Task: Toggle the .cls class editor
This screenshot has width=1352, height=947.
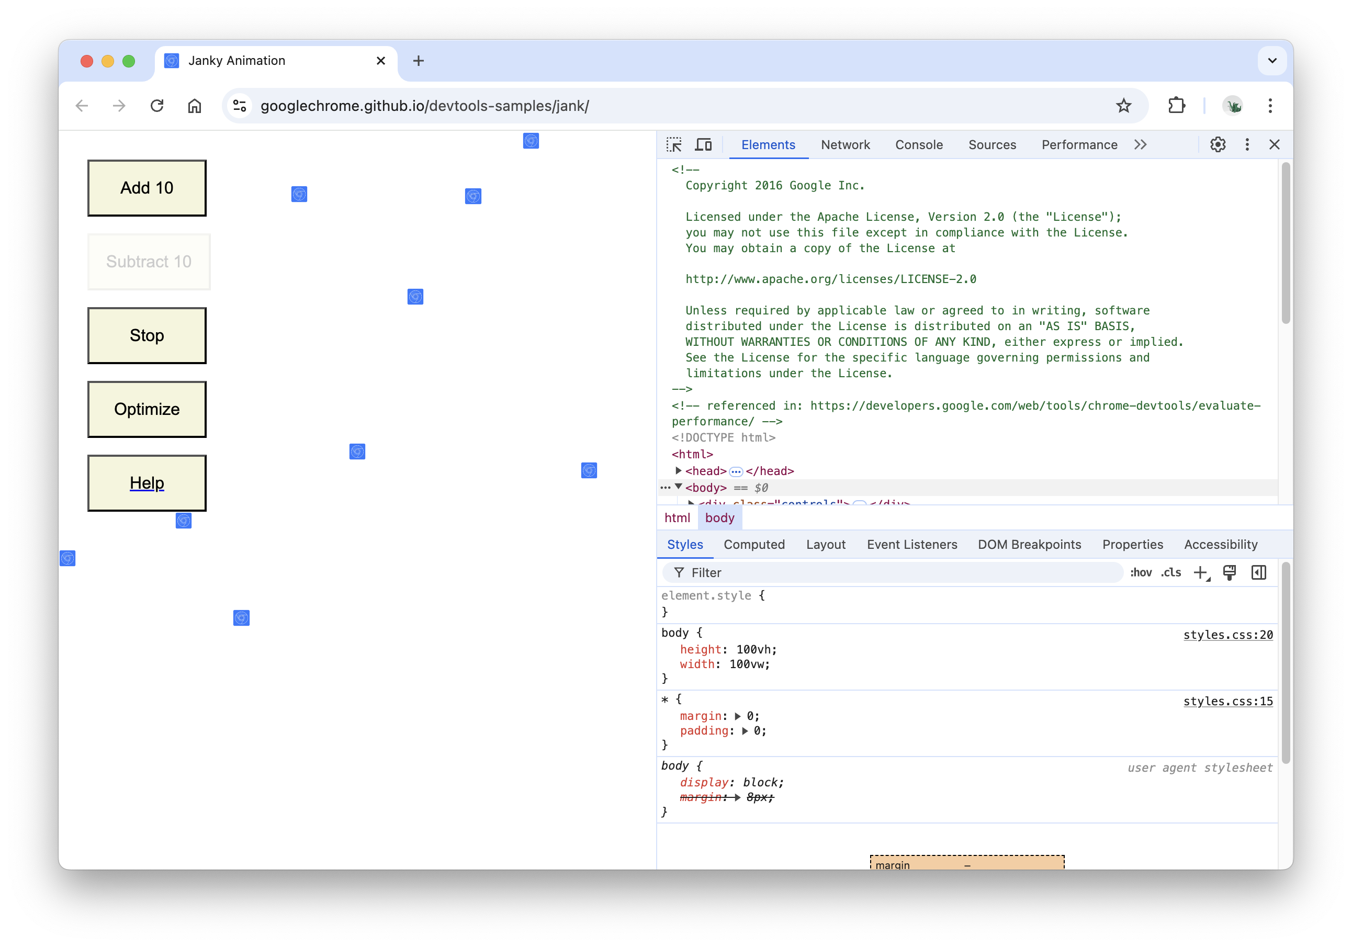Action: pos(1169,572)
